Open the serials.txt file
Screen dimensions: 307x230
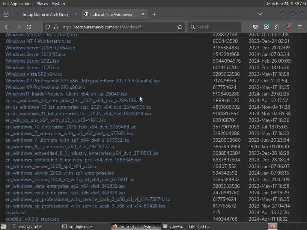tap(16, 213)
